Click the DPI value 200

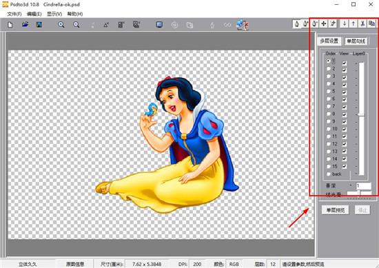point(197,264)
